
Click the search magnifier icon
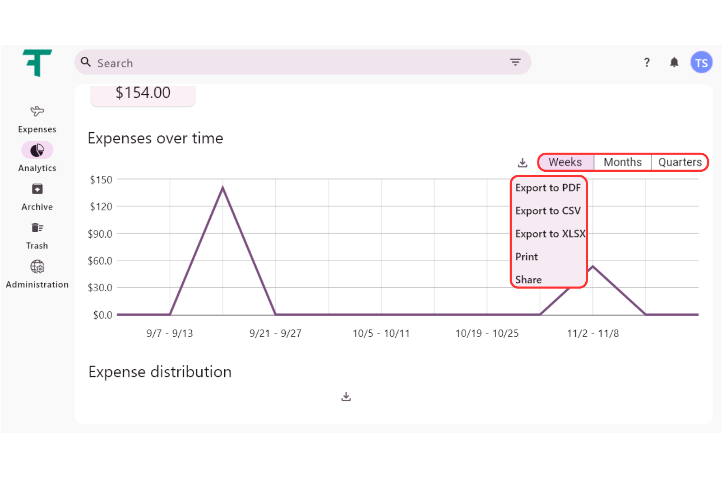tap(86, 62)
